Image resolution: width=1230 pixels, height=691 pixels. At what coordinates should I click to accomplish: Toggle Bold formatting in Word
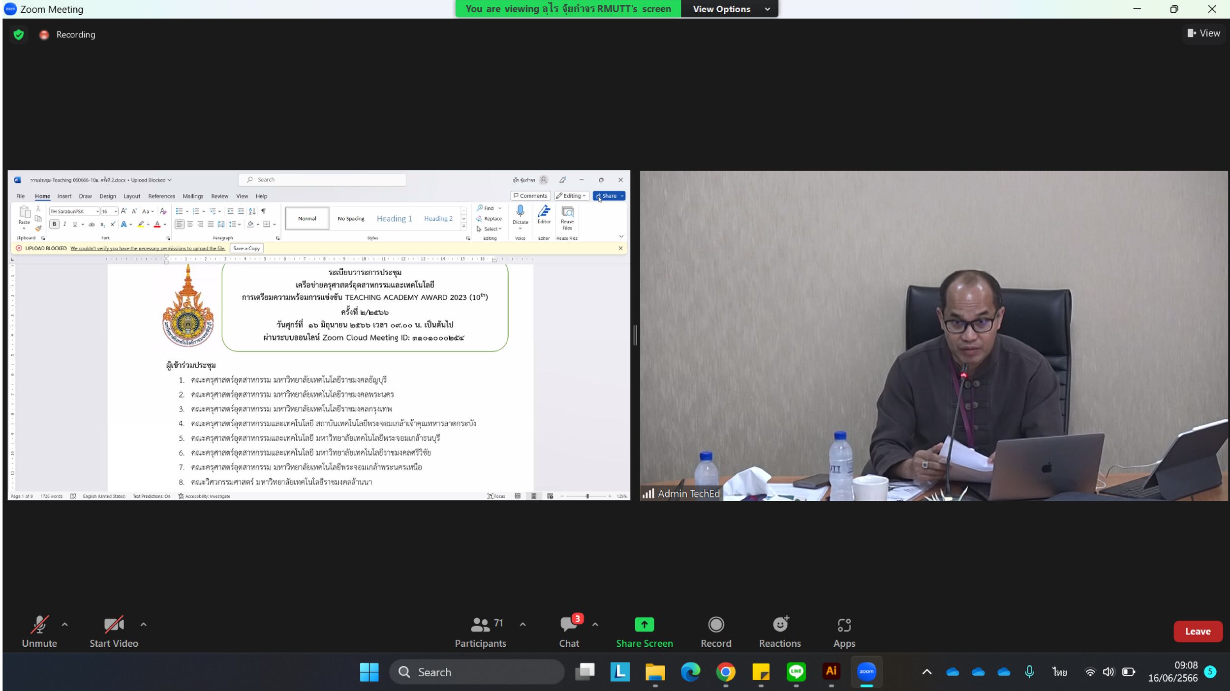(x=55, y=224)
